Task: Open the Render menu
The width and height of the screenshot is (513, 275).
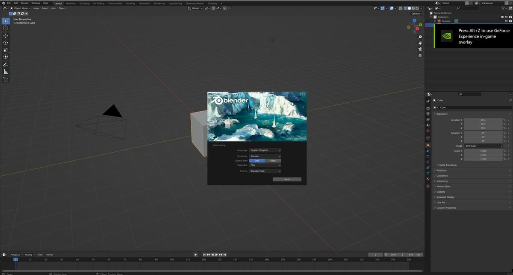Action: 24,3
